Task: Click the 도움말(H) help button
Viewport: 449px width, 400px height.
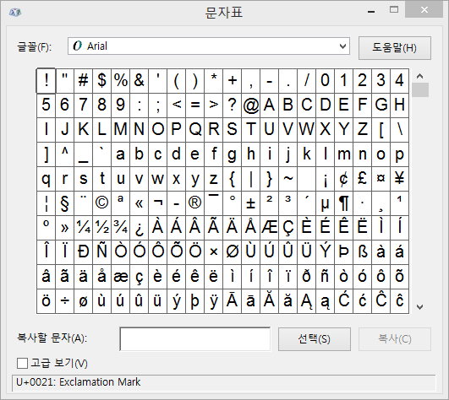Action: point(395,48)
